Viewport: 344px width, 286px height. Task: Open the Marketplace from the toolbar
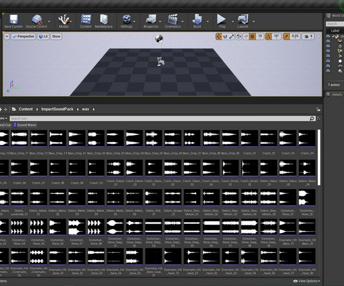pos(104,19)
